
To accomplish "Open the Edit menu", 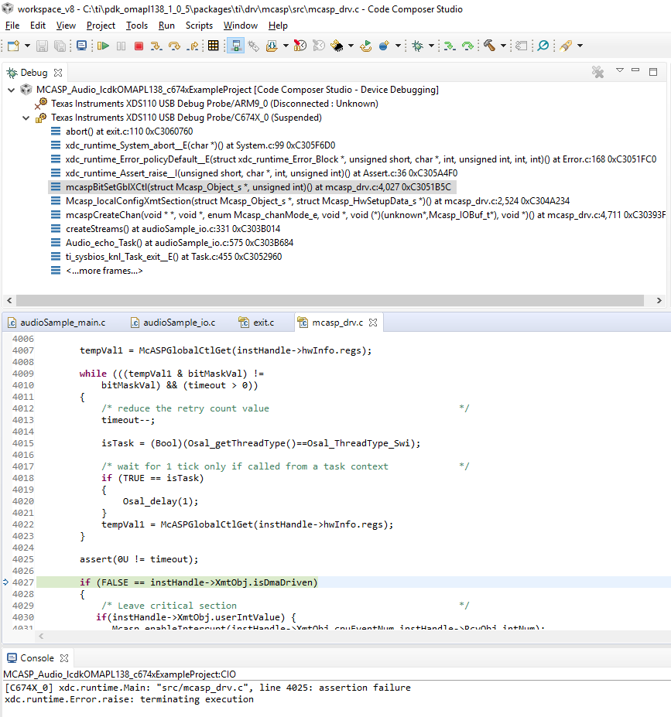I will (38, 26).
